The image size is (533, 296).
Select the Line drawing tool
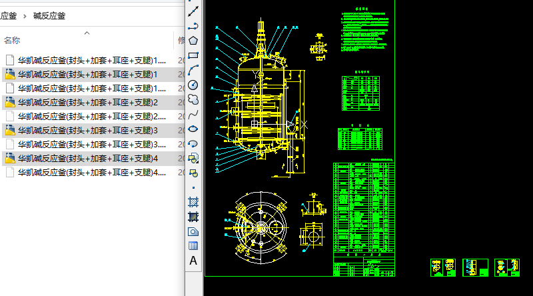pos(193,11)
